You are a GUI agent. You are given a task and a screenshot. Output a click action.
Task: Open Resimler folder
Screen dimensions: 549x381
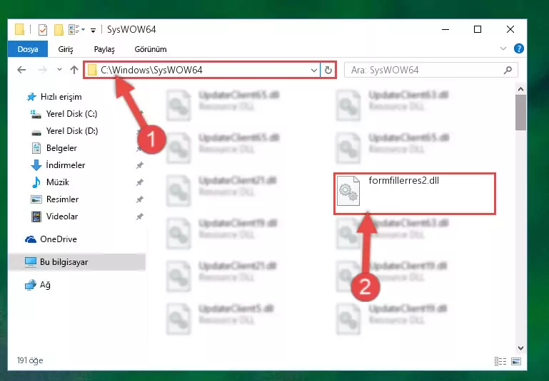55,199
